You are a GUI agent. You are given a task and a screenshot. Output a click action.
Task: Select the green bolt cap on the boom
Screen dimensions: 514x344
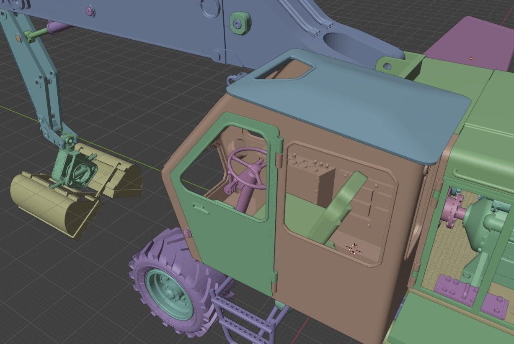[x=239, y=23]
